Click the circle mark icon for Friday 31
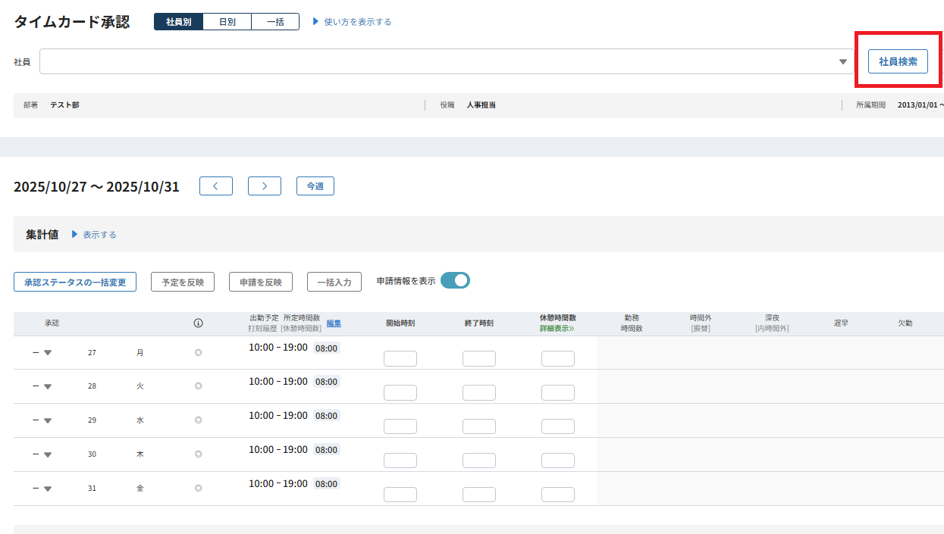 pos(199,489)
